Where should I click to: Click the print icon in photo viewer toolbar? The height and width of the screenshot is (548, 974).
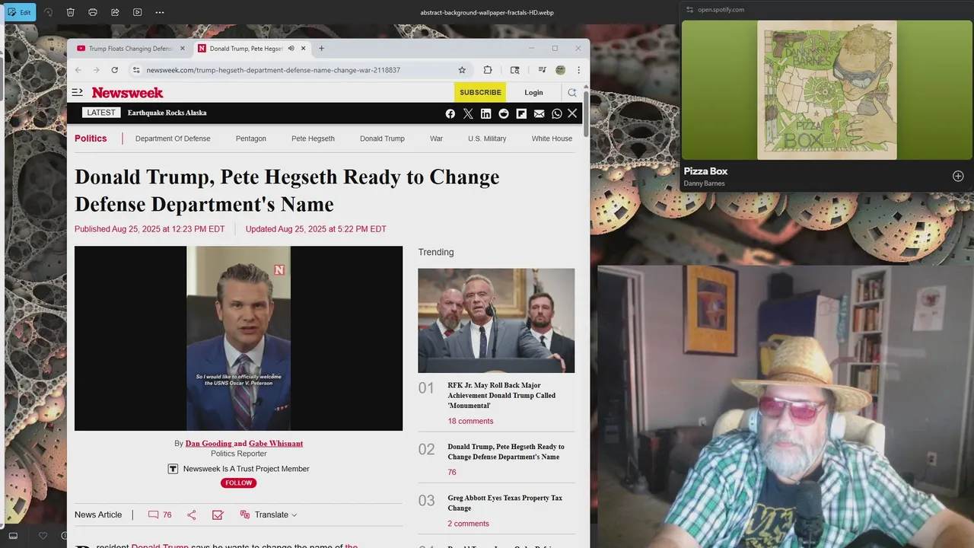pyautogui.click(x=93, y=12)
